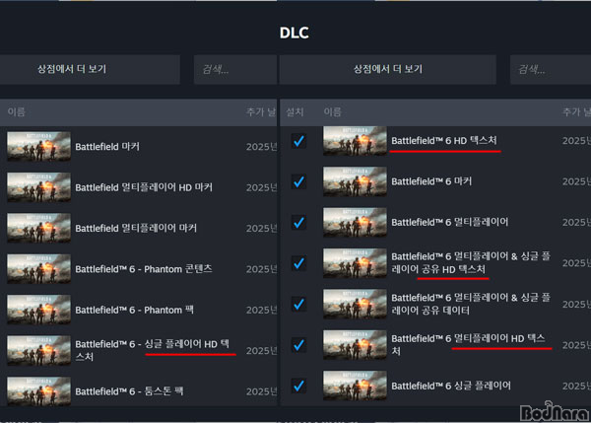Toggle the Battlefield 6 싱글 플레이어 checkbox
Screen dimensions: 591x423
click(x=298, y=386)
